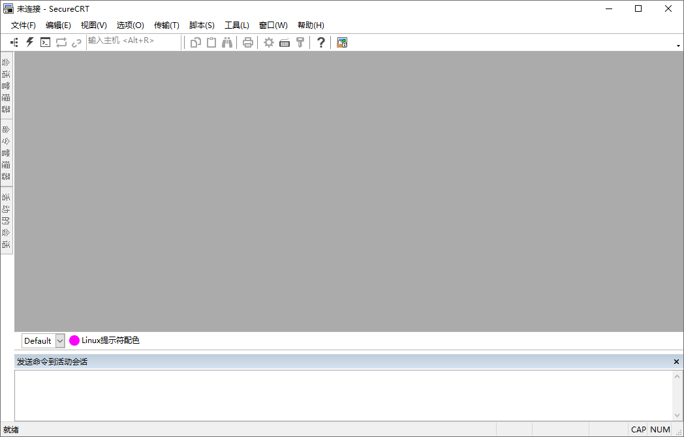Switch to the 会话管理器 side tab
The image size is (684, 437).
(x=7, y=85)
